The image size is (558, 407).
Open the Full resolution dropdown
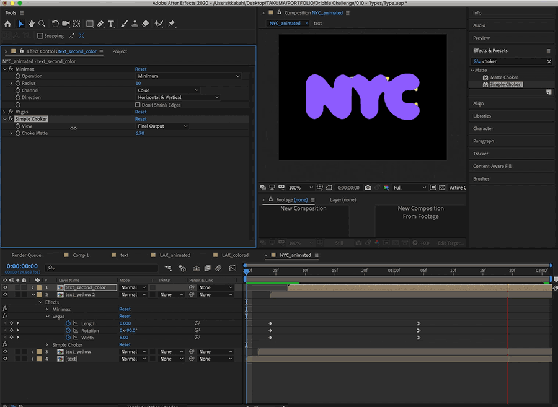pyautogui.click(x=410, y=187)
